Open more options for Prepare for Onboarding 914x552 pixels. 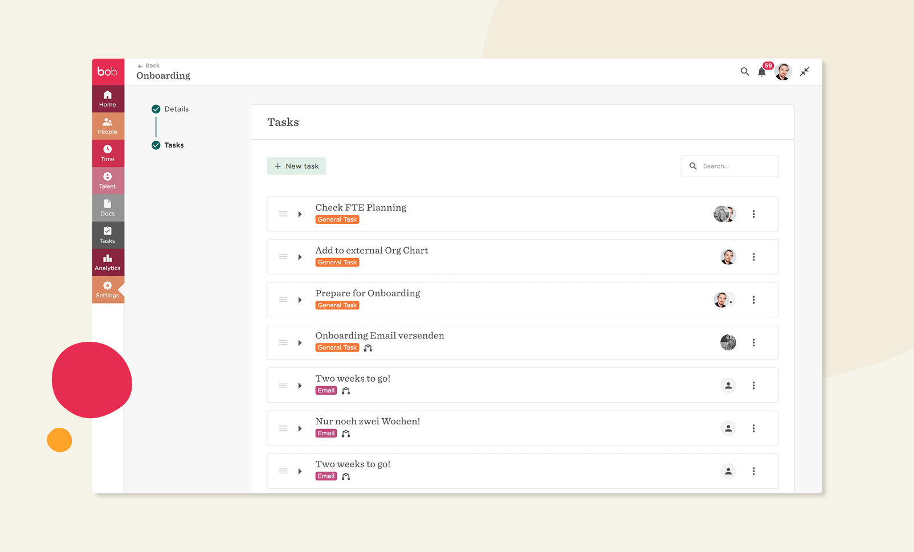pos(753,300)
